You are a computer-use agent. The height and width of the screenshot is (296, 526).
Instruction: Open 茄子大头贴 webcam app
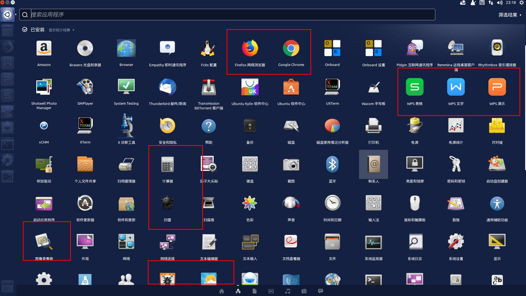click(209, 165)
